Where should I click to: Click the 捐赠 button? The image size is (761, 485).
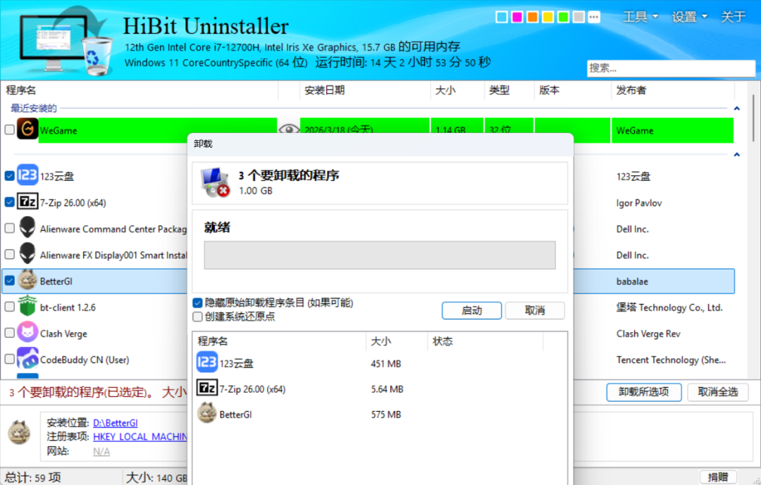click(718, 477)
